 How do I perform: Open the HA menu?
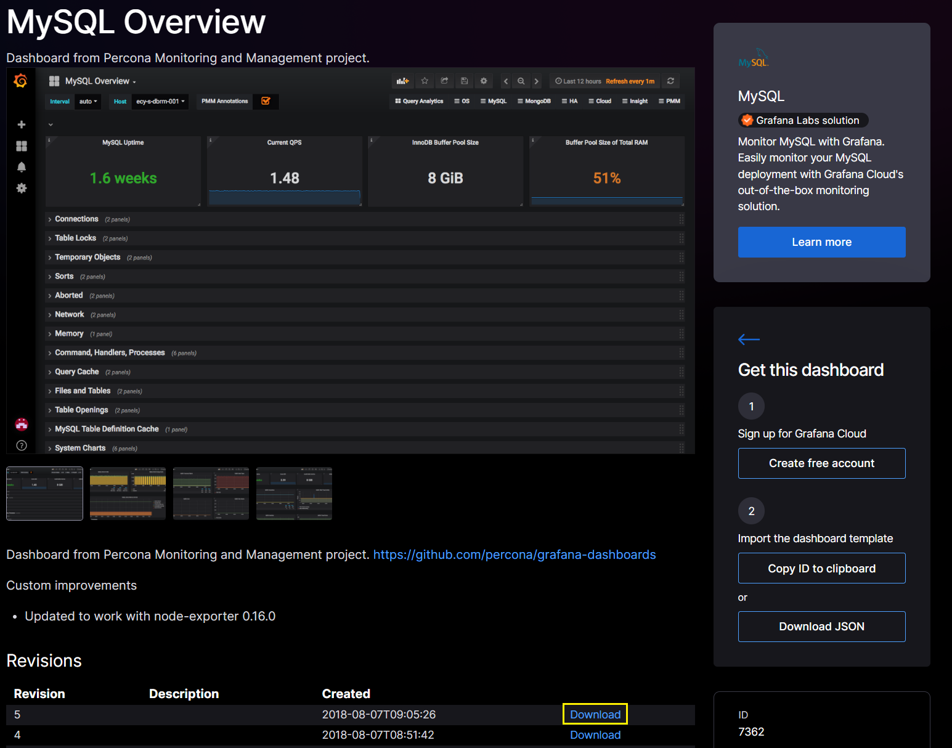click(570, 101)
